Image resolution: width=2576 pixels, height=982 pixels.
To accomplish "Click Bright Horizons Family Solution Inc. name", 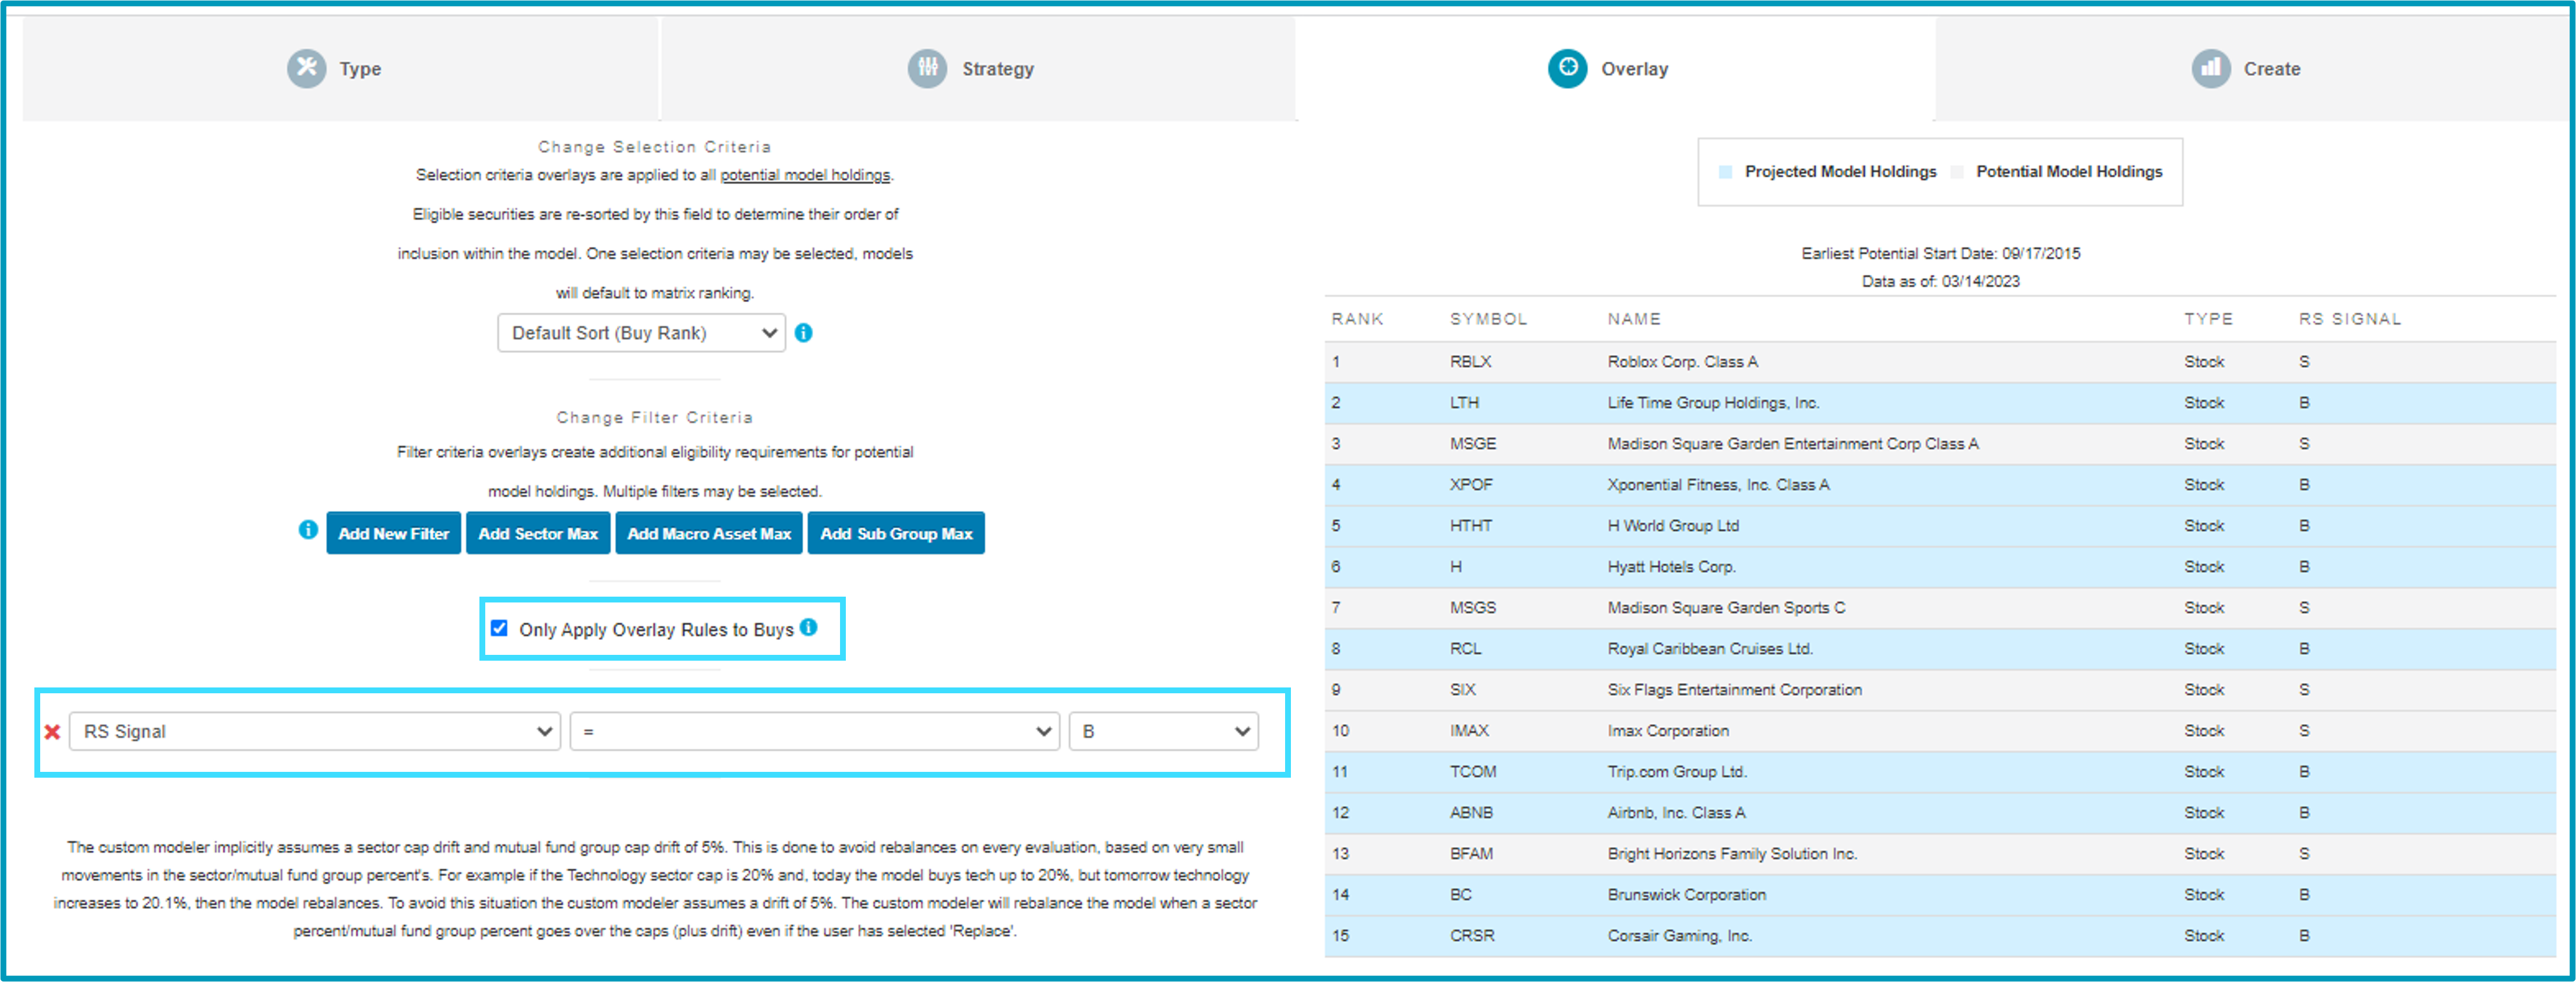I will (x=1732, y=853).
